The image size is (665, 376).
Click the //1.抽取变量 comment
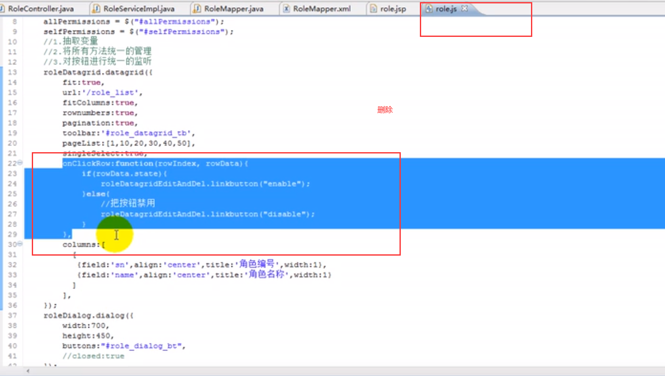(x=70, y=41)
